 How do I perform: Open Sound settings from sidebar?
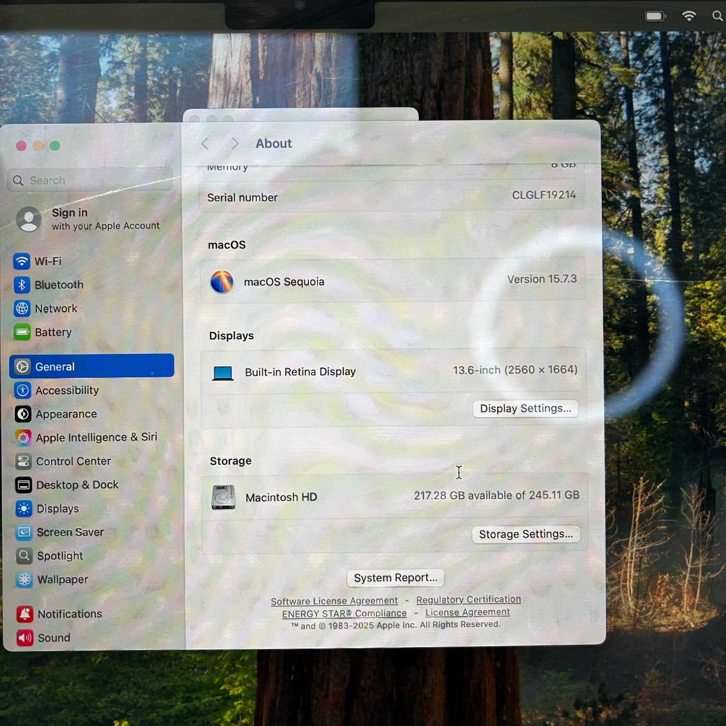54,638
